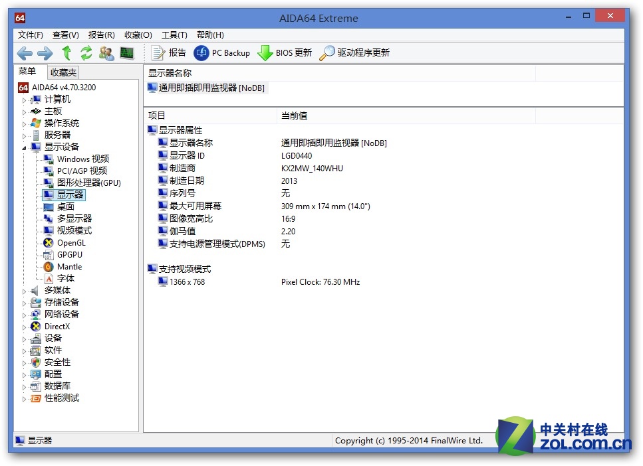The height and width of the screenshot is (466, 643).
Task: Click the 桌面 desktop icon in tree
Action: pos(49,207)
